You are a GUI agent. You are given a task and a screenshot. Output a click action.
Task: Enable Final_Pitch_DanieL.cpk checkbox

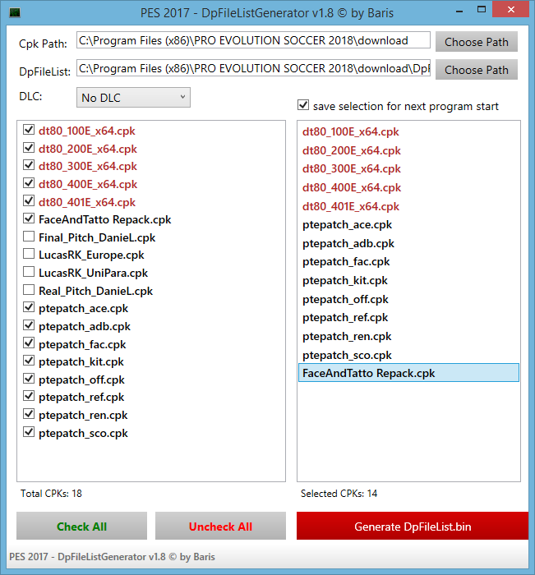pyautogui.click(x=29, y=237)
